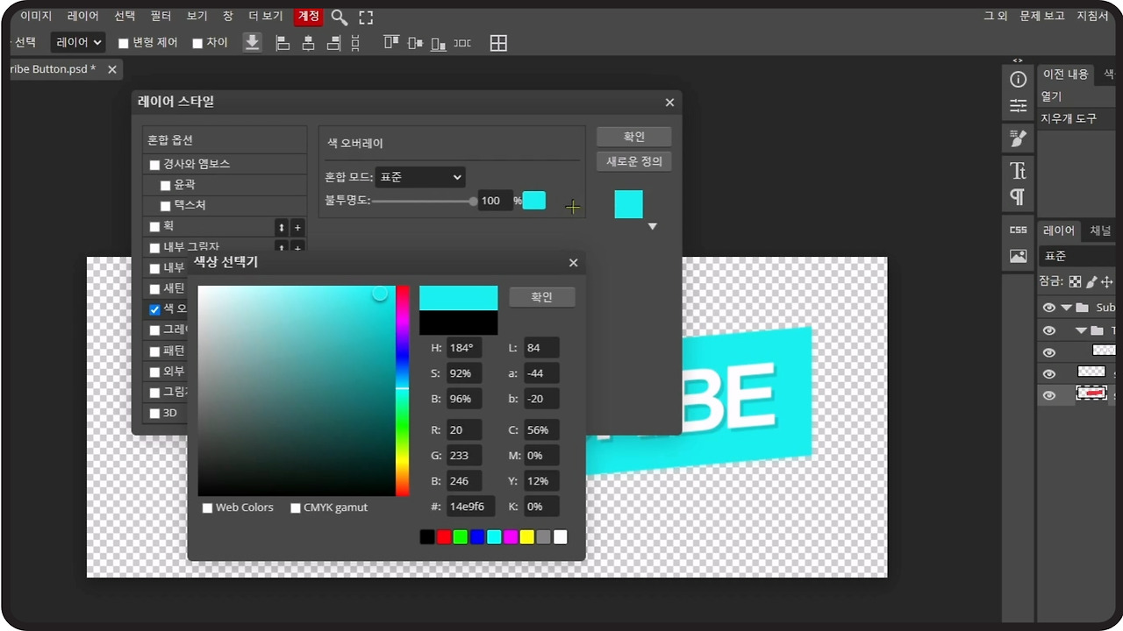1123x631 pixels.
Task: Confirm color with 확인 in 색상 선택기
Action: point(541,297)
